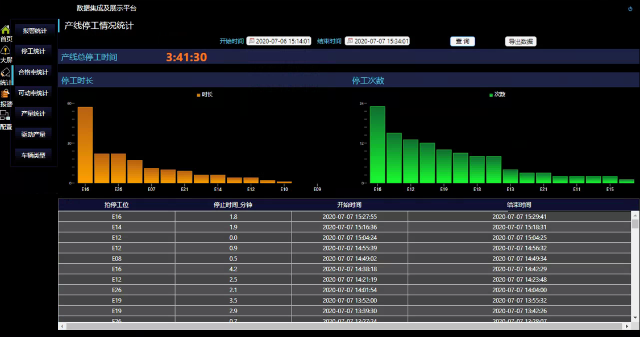Go to the 首页 home icon
This screenshot has width=640, height=337.
[6, 30]
